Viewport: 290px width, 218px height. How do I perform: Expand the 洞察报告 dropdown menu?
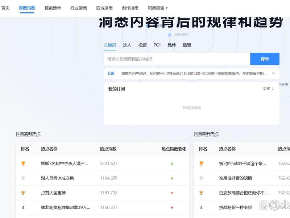[x=158, y=8]
